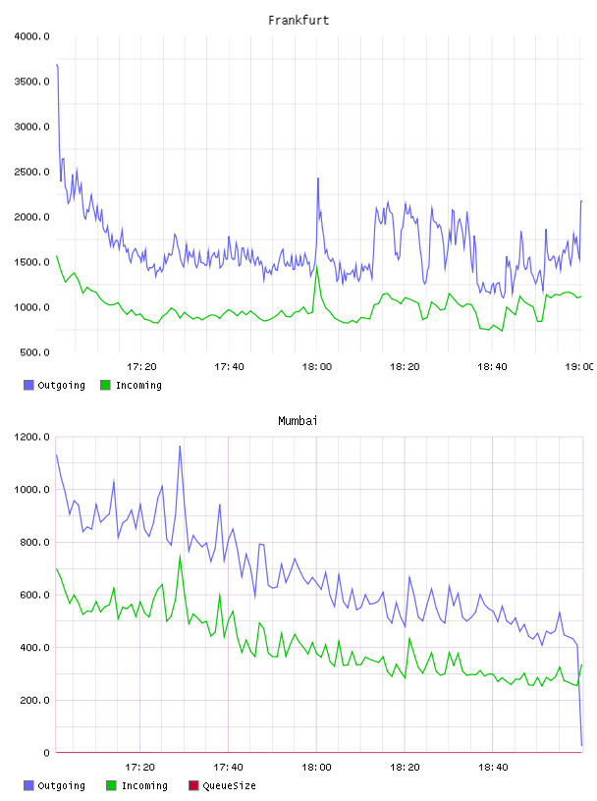Click the 17:20 time label on Frankfurt chart

click(x=141, y=367)
